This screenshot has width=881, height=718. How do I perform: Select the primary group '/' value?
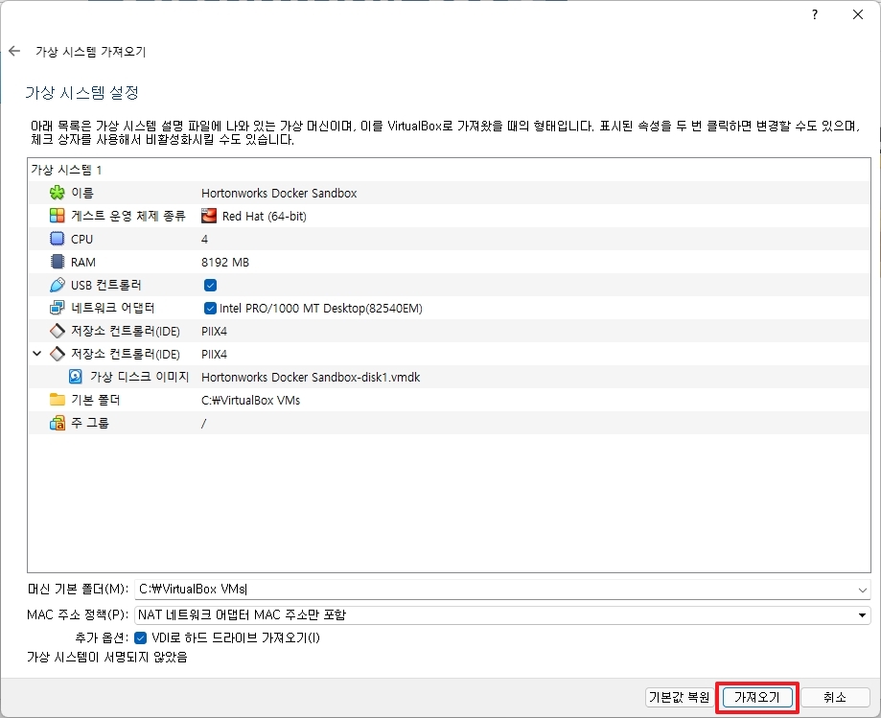[x=203, y=424]
